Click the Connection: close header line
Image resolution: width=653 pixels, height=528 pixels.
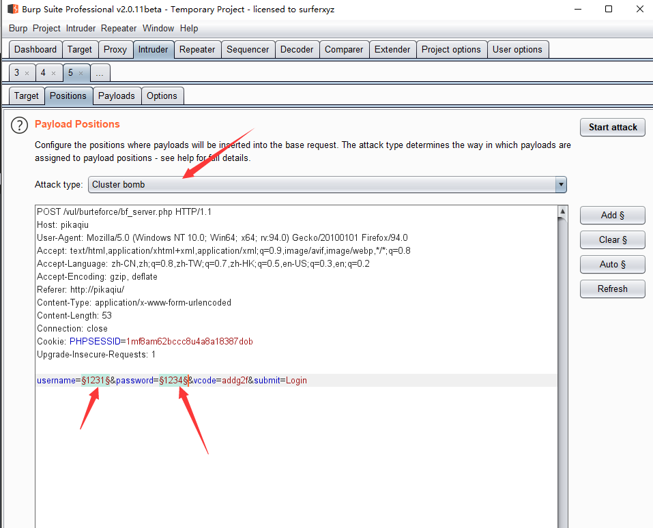pos(72,329)
